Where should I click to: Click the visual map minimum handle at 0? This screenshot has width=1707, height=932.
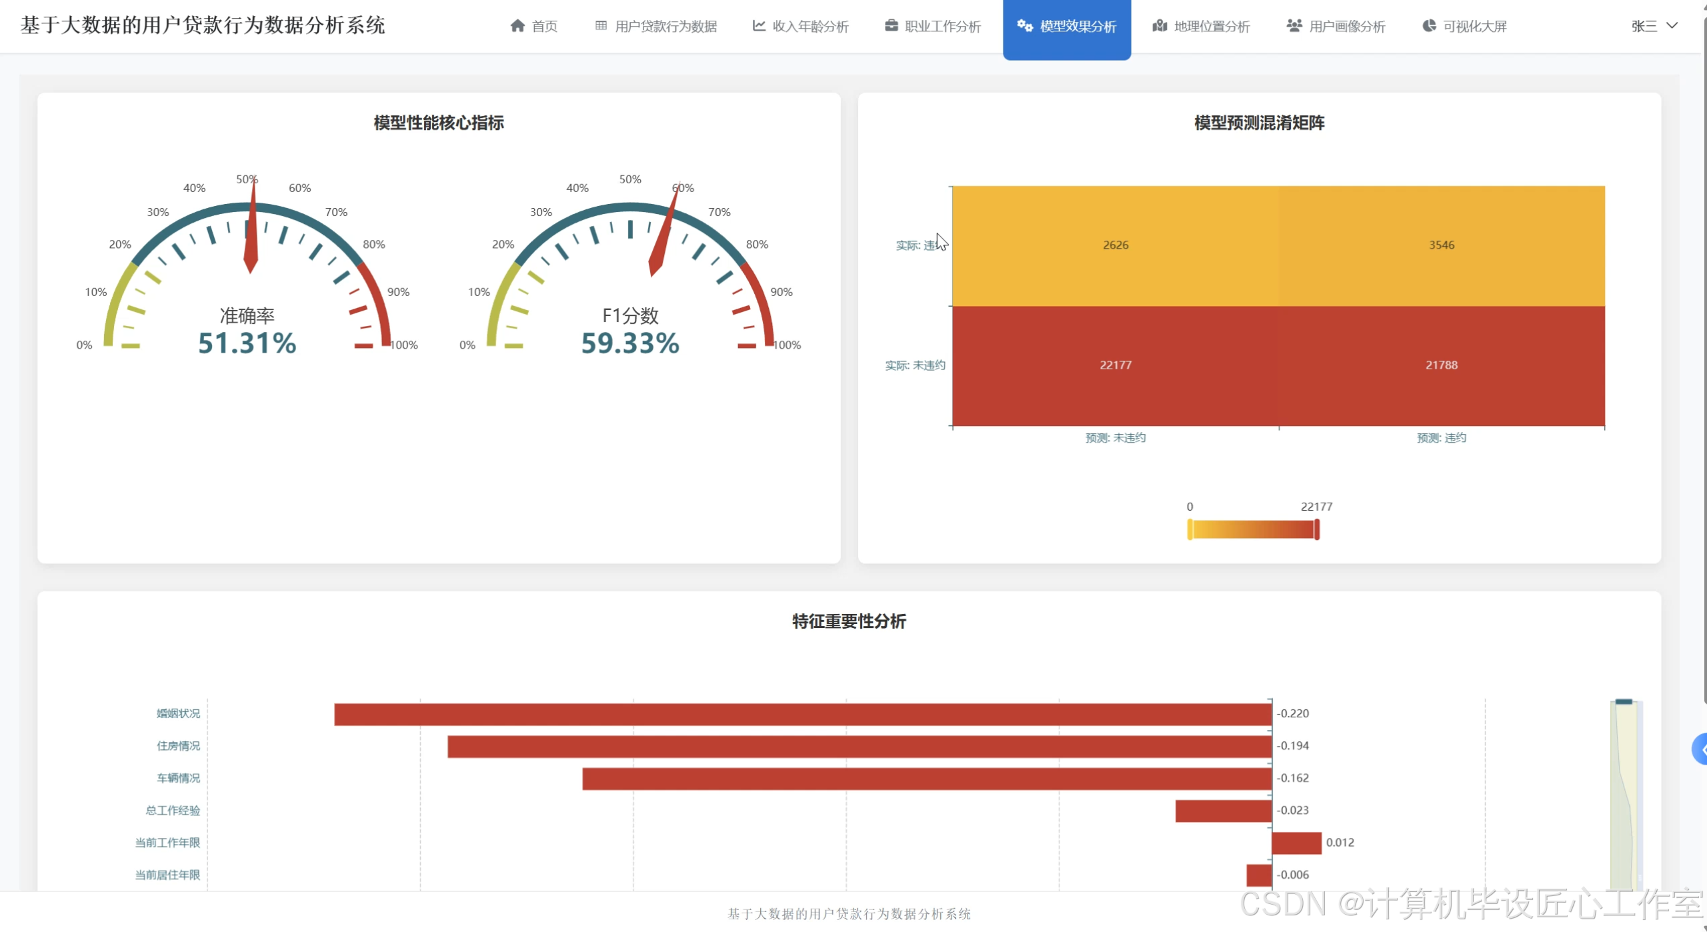pos(1190,529)
